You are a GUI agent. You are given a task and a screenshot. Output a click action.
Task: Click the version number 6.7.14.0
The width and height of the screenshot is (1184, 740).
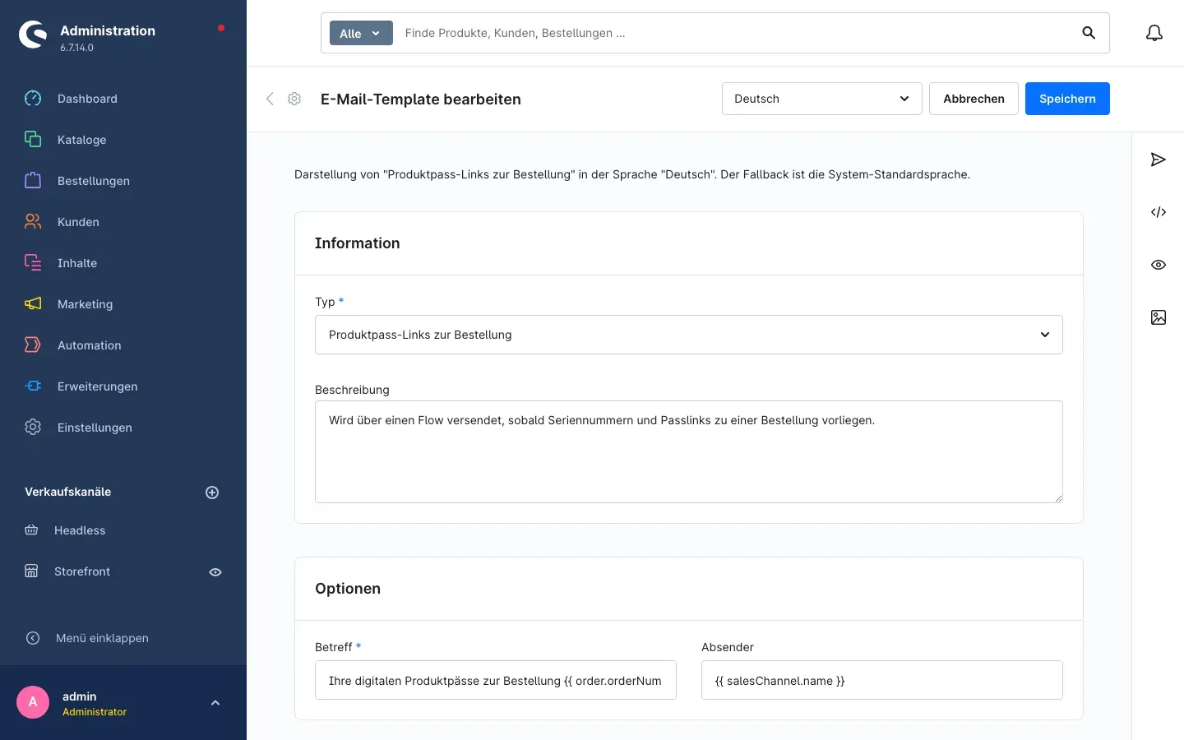pyautogui.click(x=76, y=48)
